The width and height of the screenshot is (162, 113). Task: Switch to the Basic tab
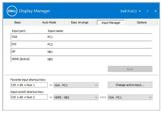pos(18,22)
